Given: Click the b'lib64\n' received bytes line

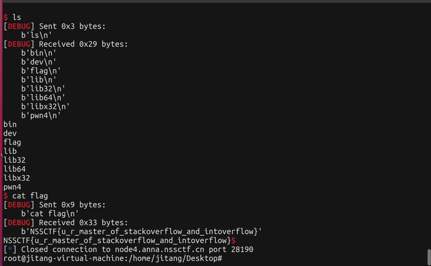Looking at the screenshot, I should pos(43,98).
